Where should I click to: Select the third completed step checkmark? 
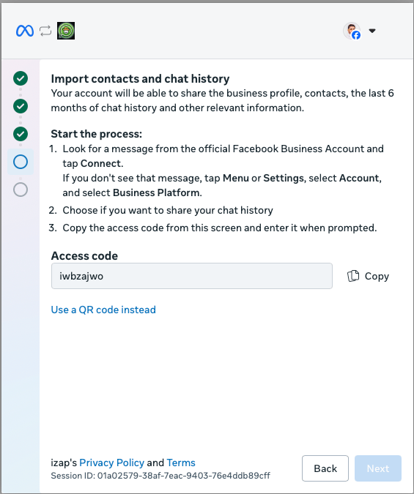(21, 134)
